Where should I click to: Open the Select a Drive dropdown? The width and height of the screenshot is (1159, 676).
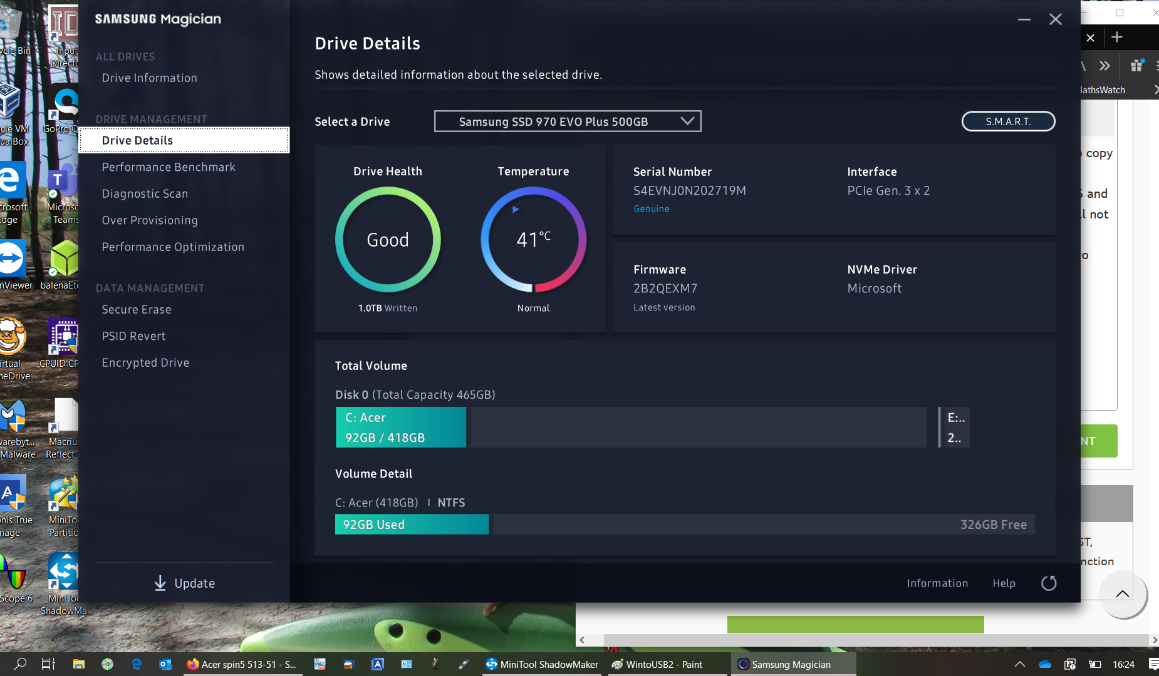(x=567, y=121)
